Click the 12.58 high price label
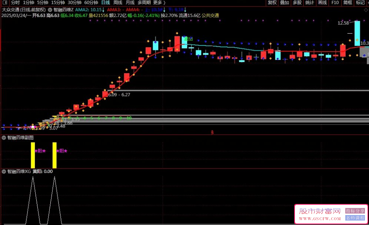 343,23
